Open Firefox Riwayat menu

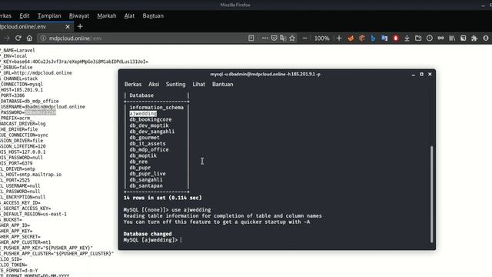pyautogui.click(x=79, y=15)
